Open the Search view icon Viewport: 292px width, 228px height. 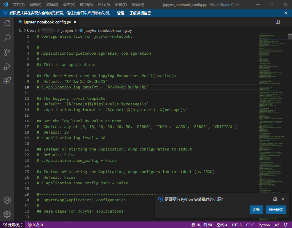pyautogui.click(x=7, y=38)
